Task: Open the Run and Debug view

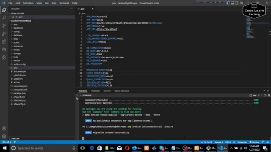Action: (x=4, y=34)
